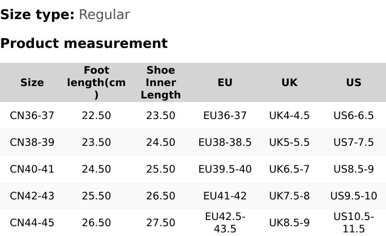Click the "Foot length(cm)" column header

pos(96,82)
